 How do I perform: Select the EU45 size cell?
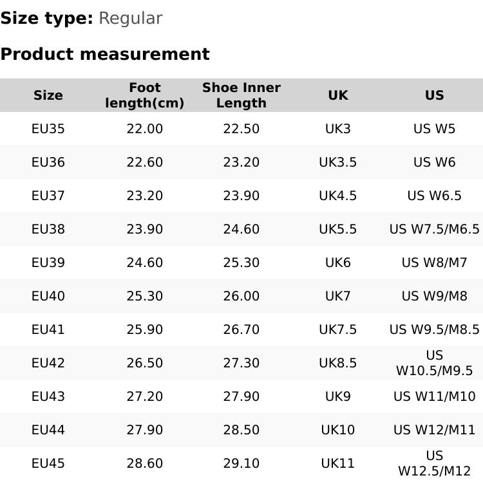tap(48, 463)
